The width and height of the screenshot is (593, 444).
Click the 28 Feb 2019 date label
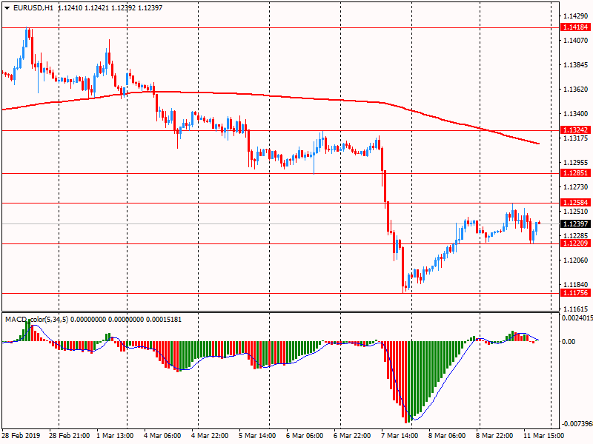tap(21, 435)
